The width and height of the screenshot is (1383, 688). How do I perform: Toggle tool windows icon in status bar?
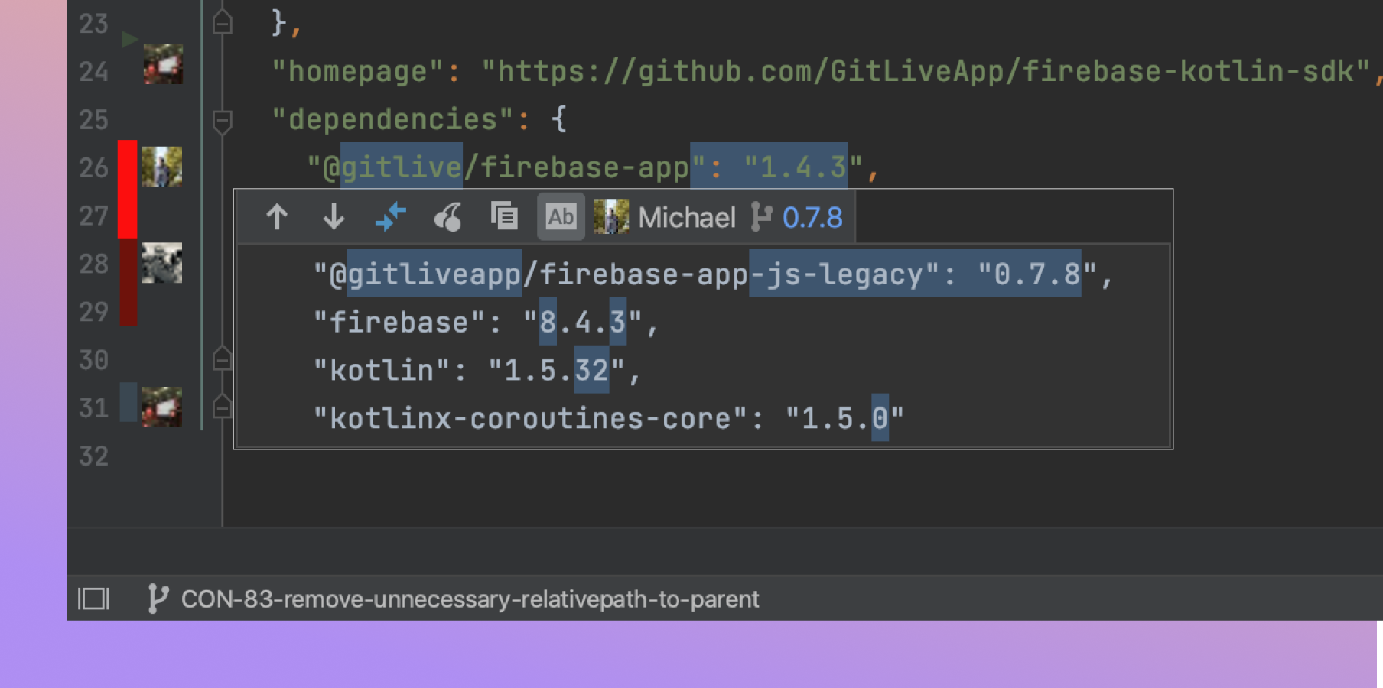(93, 599)
